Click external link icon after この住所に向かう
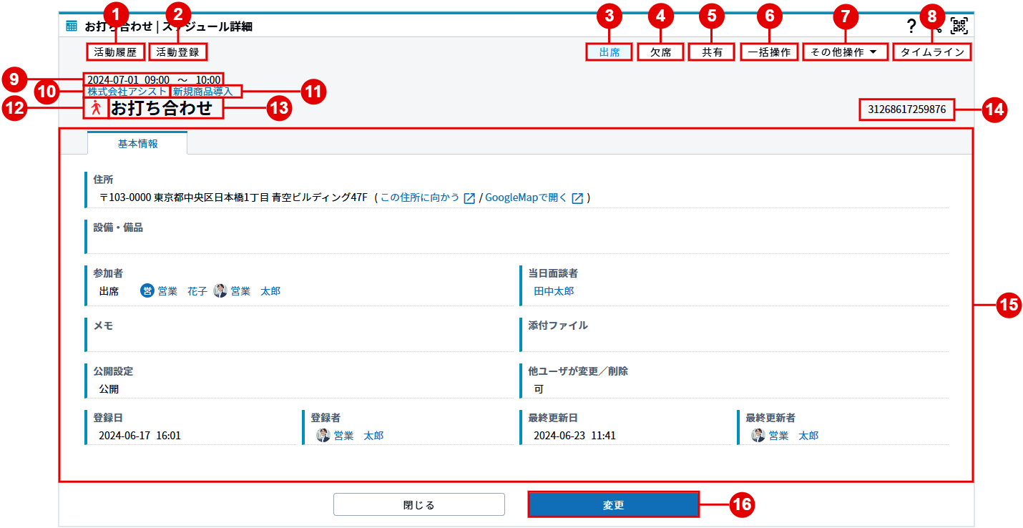The image size is (1023, 528). click(469, 198)
